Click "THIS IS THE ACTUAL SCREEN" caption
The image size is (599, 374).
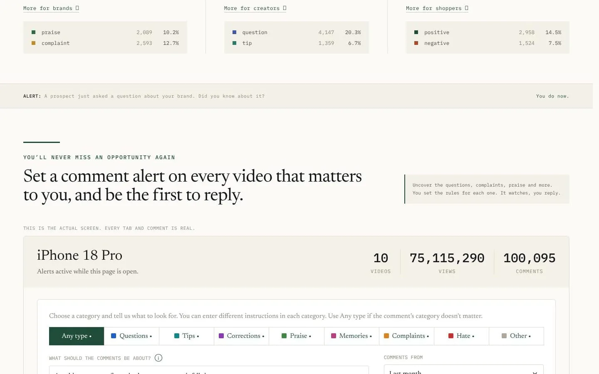click(x=109, y=229)
